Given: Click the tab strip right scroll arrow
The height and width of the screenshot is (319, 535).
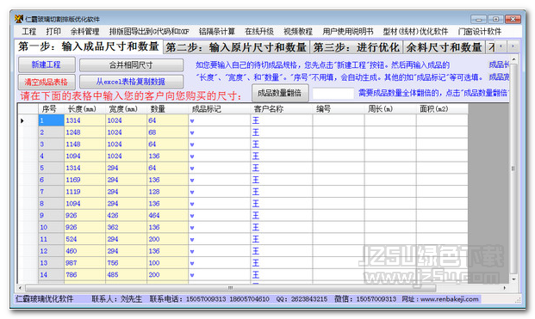Looking at the screenshot, I should [x=513, y=46].
